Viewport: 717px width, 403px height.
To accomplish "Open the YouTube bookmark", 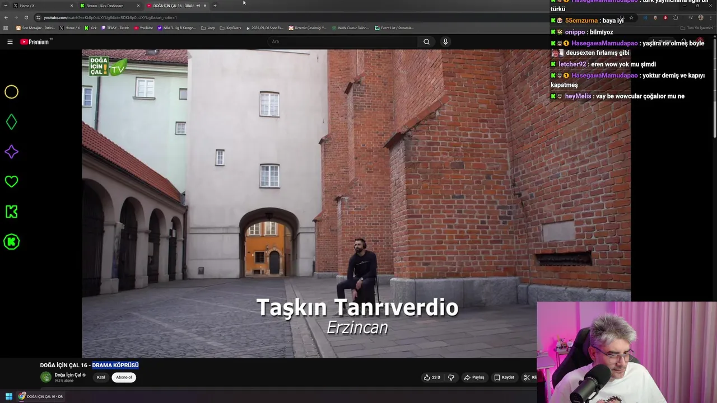I will (143, 28).
